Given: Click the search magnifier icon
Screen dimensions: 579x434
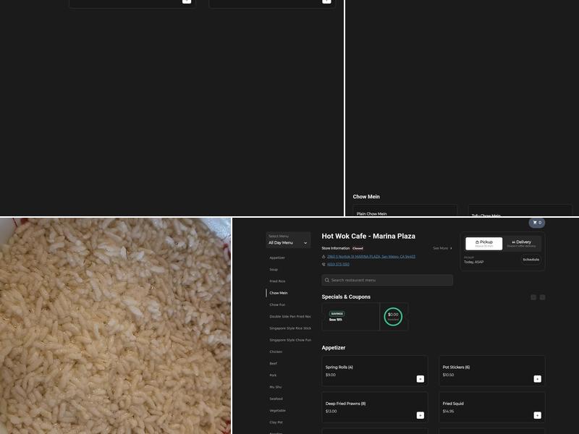Looking at the screenshot, I should click(x=327, y=280).
